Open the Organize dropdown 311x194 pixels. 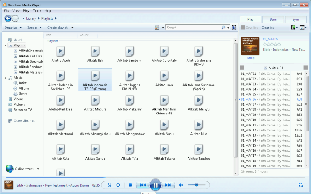(x=13, y=28)
